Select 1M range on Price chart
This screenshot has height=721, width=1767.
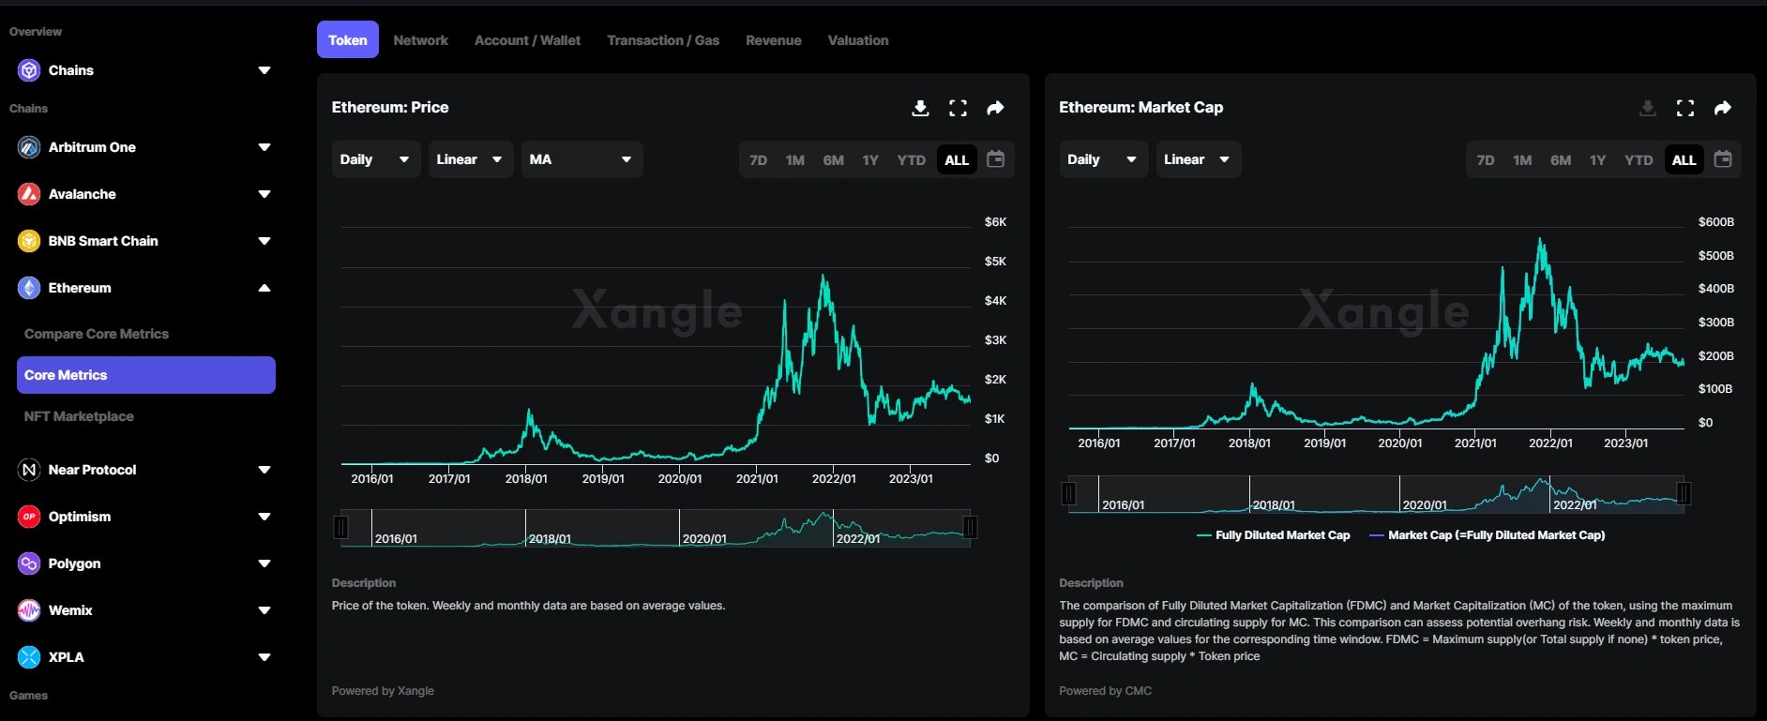(x=795, y=160)
